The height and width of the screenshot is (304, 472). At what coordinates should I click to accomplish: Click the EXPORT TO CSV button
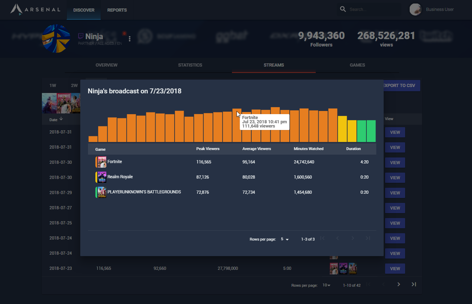click(x=400, y=86)
